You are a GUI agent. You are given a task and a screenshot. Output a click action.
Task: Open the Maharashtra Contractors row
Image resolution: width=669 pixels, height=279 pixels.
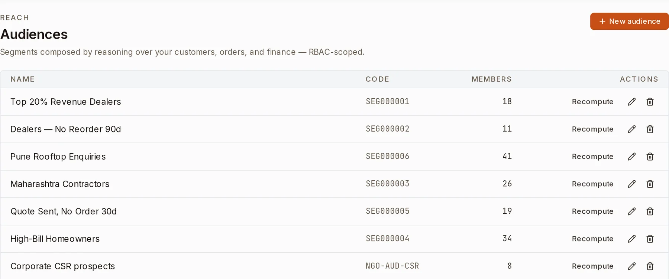pos(334,184)
